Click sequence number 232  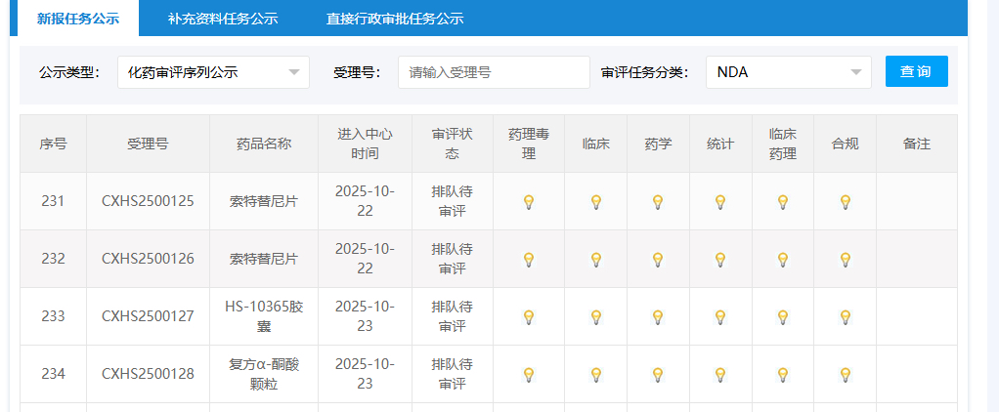tap(53, 259)
